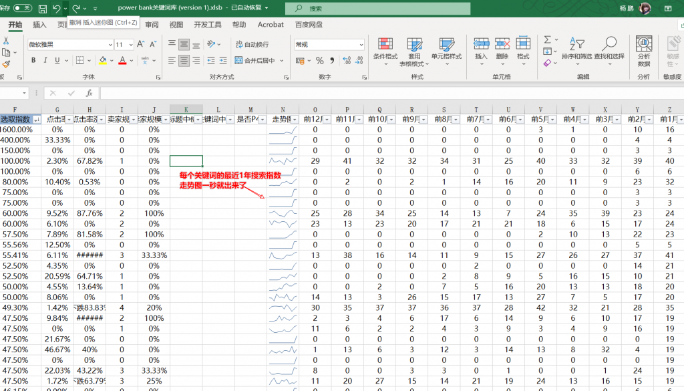Open the 常规 number format dropdown
This screenshot has height=391, width=684.
[361, 45]
